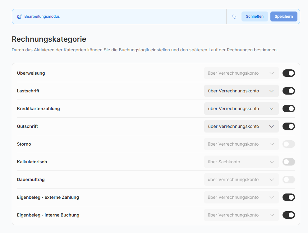The image size is (308, 233).
Task: Expand the Kreditkartenzahlung account dropdown
Action: (x=241, y=109)
